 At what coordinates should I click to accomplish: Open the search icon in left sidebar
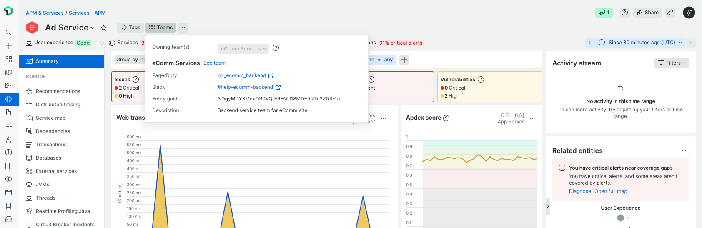point(9,33)
